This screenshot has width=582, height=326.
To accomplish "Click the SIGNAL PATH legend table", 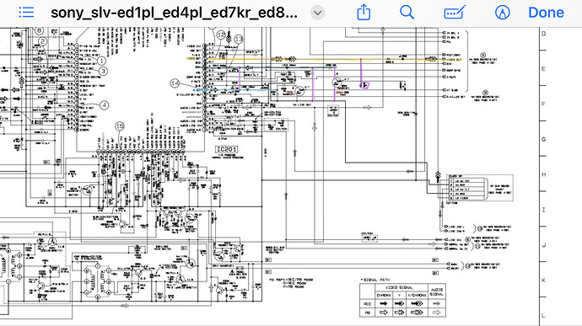I will [x=402, y=300].
